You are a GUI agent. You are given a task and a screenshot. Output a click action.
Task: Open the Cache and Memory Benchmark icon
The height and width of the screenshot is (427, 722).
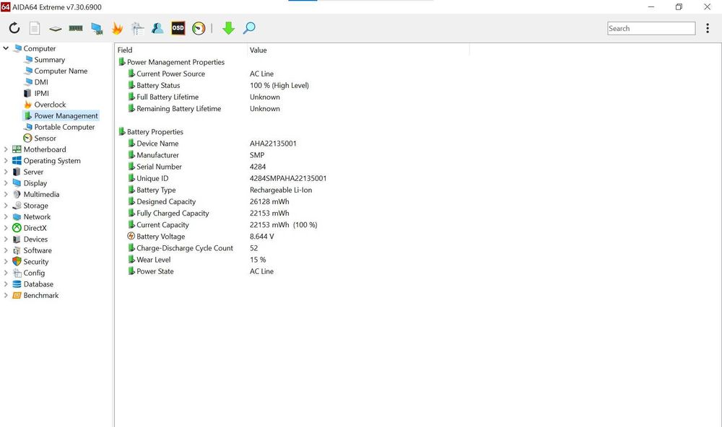pos(76,29)
